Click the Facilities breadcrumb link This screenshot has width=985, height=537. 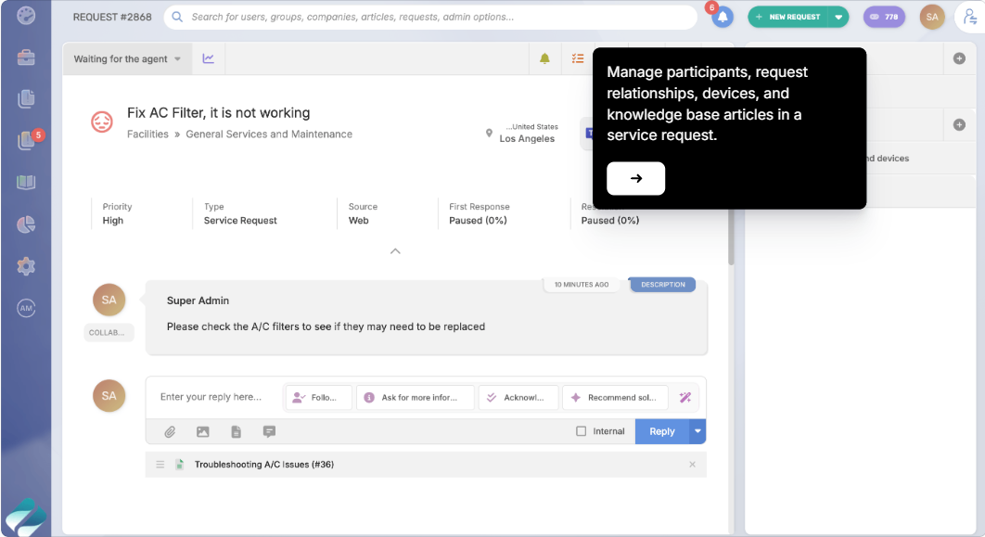click(147, 134)
